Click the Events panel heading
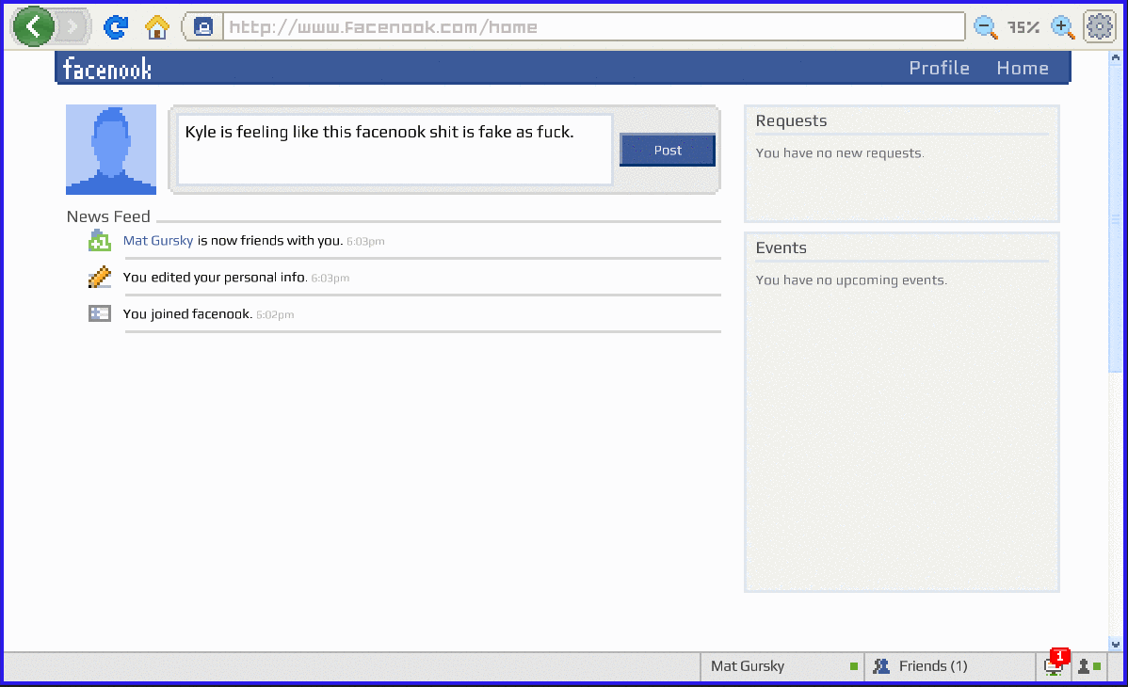 (782, 248)
